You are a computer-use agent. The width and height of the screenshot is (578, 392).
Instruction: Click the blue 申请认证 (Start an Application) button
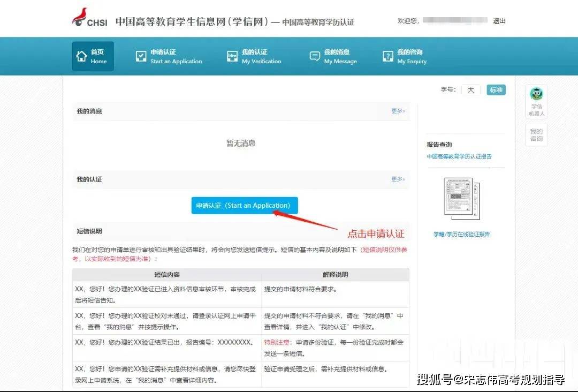[x=245, y=206]
